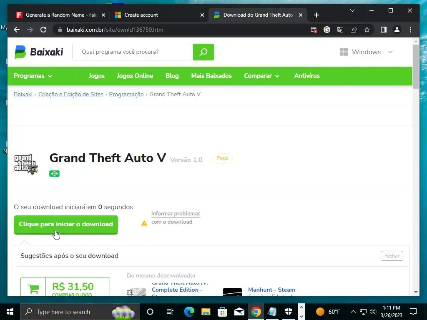
Task: Click the Baixaki search input field
Action: tap(133, 52)
